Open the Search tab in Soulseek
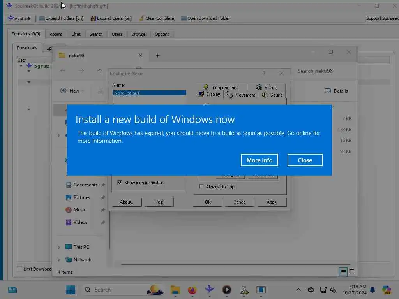 tap(96, 34)
